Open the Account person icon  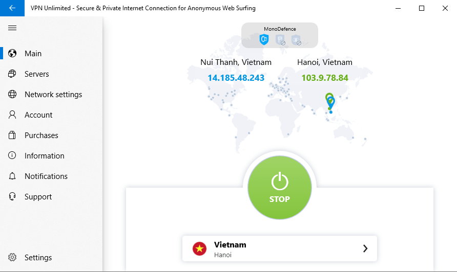pyautogui.click(x=12, y=115)
